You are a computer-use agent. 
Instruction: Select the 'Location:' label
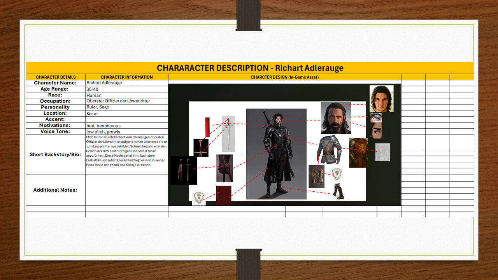tap(56, 114)
